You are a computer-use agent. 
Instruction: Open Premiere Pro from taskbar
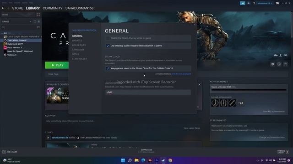tap(157, 160)
